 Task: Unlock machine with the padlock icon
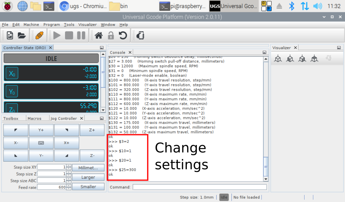111,36
